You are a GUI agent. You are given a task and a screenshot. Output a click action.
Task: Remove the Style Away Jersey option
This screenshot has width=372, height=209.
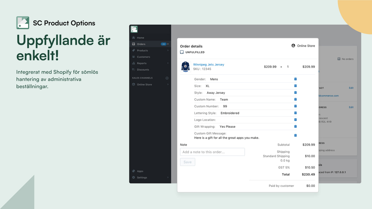point(295,93)
